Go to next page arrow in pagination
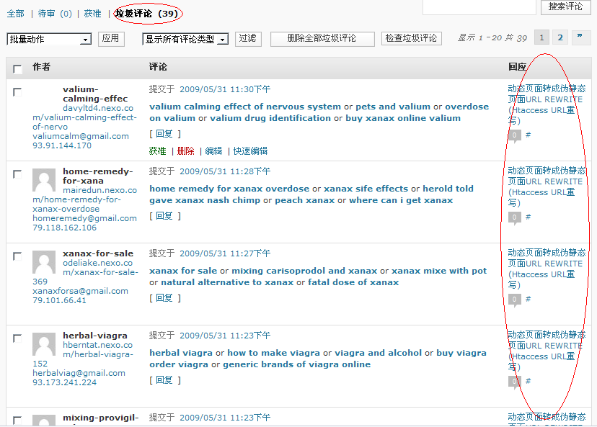Image resolution: width=597 pixels, height=427 pixels. click(x=580, y=37)
